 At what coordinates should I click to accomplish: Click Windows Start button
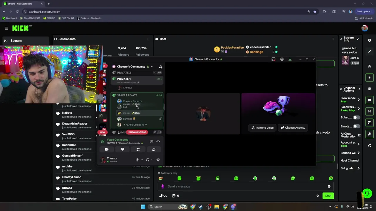143,207
